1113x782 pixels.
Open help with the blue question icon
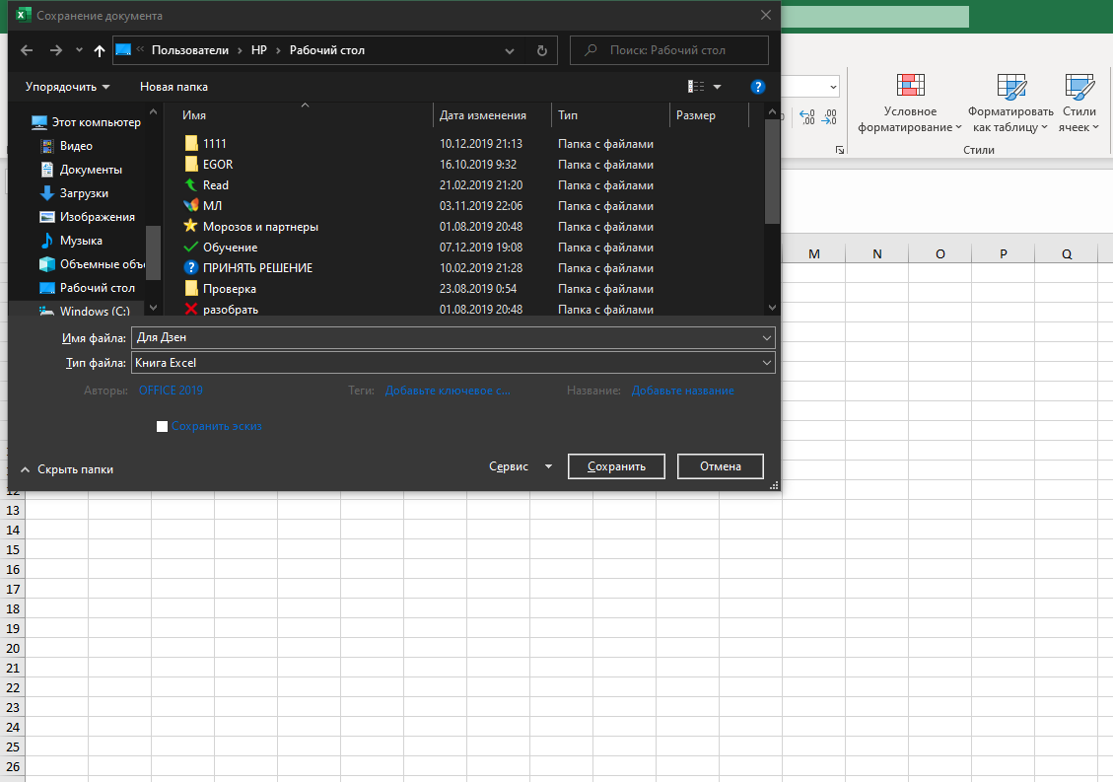[757, 87]
